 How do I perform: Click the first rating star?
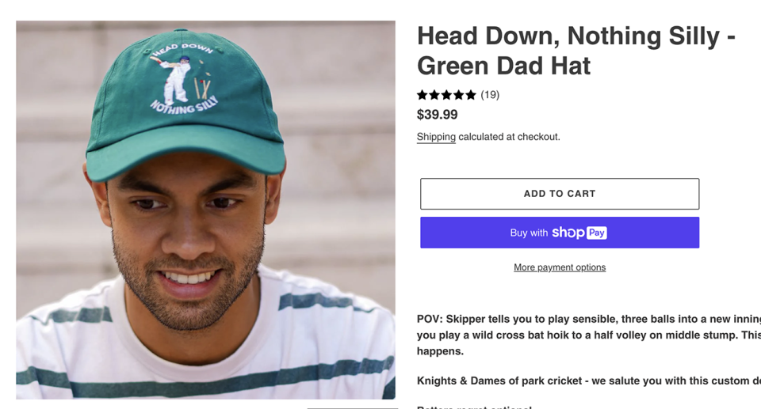pyautogui.click(x=423, y=95)
